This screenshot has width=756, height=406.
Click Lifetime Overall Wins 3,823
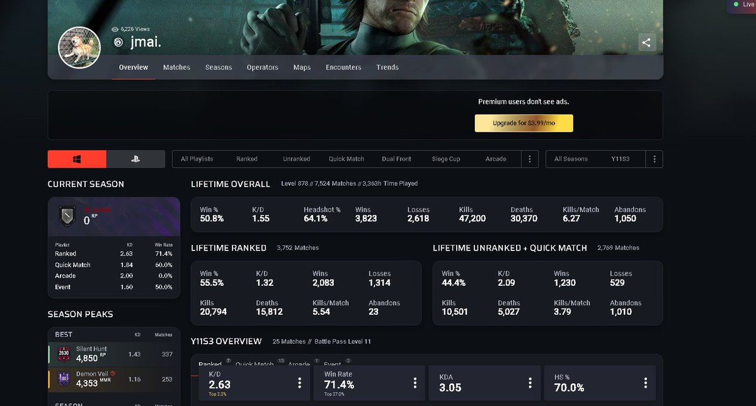(367, 215)
